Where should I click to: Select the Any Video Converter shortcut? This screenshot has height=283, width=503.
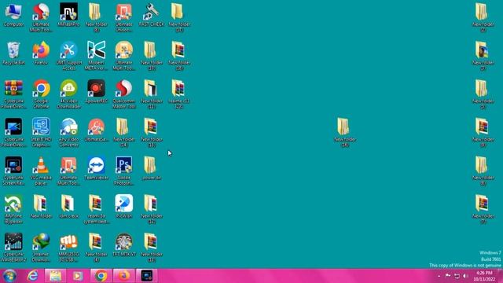[x=68, y=133]
